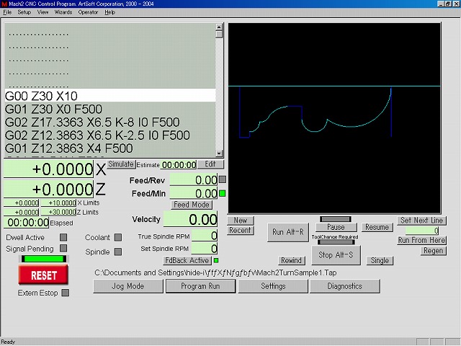
Task: Click the G-code scrollbar down arrow
Action: pos(219,154)
